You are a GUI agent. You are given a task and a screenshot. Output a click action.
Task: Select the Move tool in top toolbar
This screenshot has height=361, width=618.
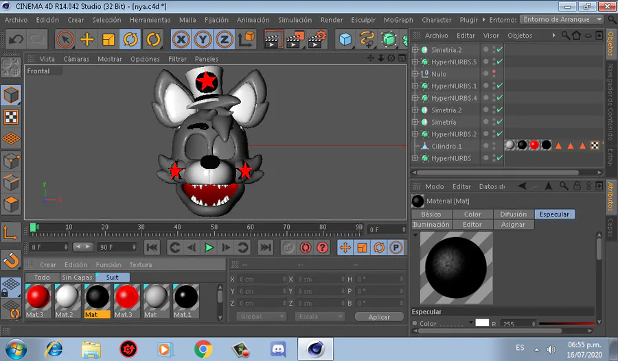click(87, 40)
